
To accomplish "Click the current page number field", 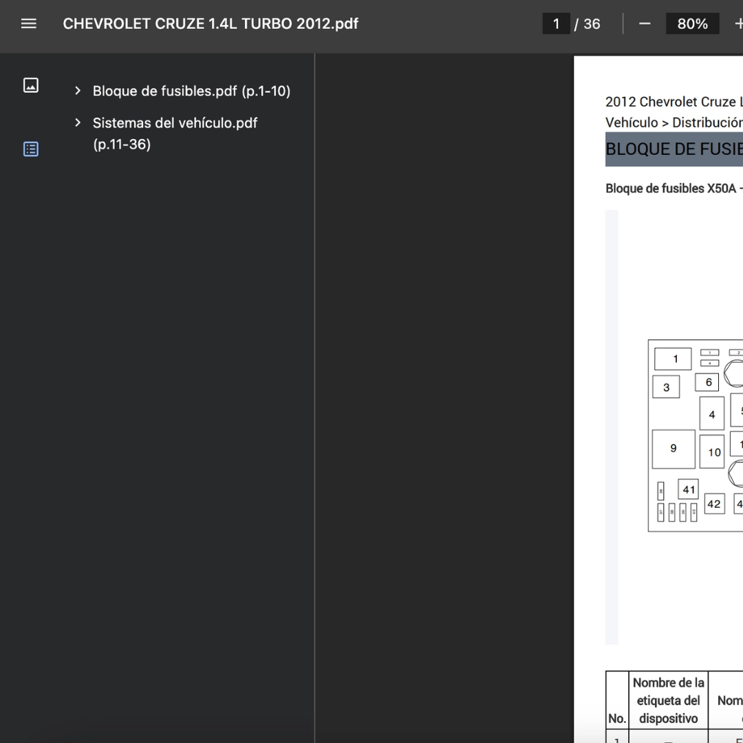I will tap(556, 24).
